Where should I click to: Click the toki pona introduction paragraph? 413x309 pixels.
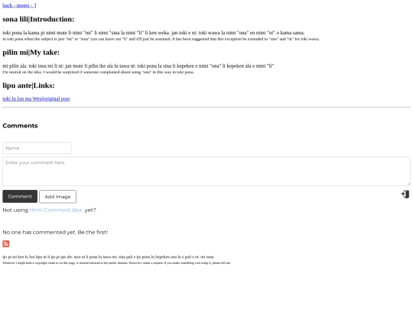point(154,33)
